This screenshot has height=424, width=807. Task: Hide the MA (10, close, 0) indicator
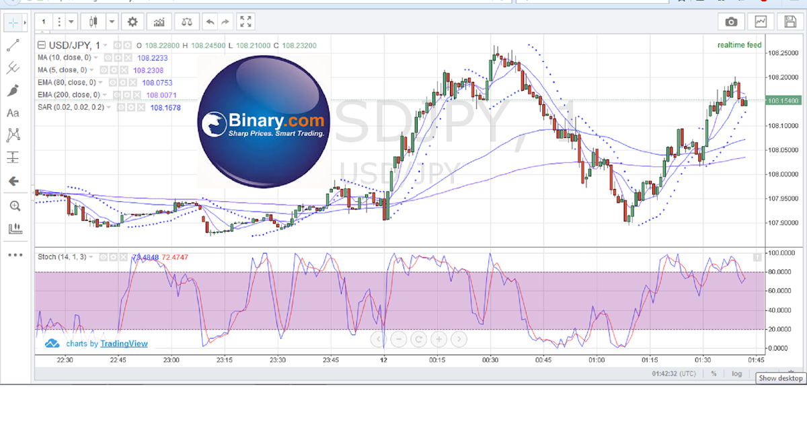coord(108,58)
